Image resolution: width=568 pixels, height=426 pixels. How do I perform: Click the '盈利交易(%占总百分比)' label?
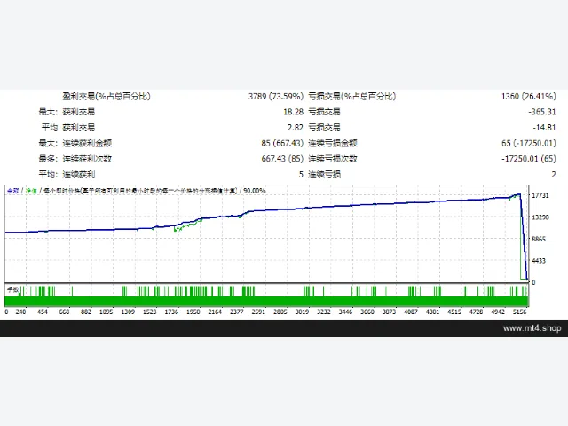click(106, 97)
